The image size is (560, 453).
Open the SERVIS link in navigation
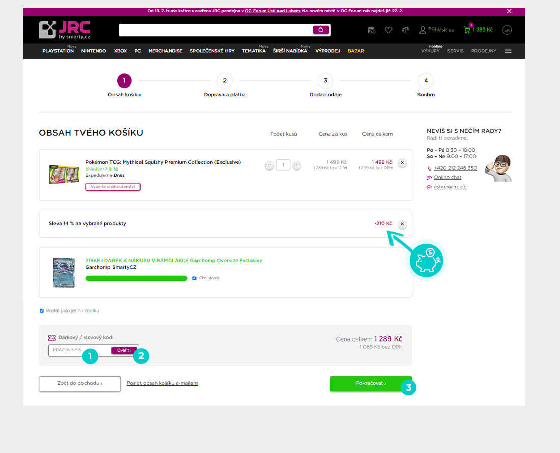click(455, 51)
